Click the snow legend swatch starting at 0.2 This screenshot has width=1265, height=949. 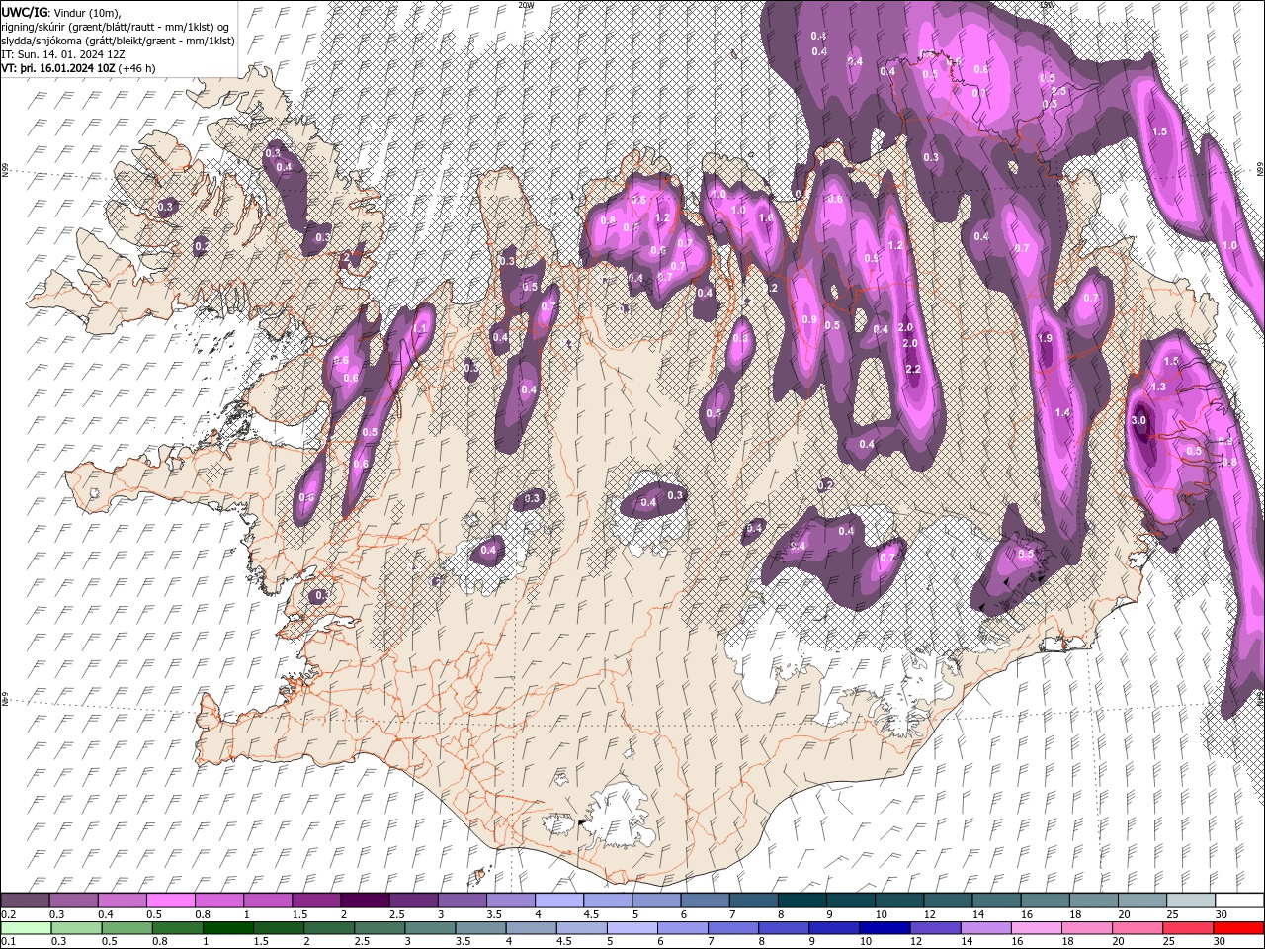[25, 901]
